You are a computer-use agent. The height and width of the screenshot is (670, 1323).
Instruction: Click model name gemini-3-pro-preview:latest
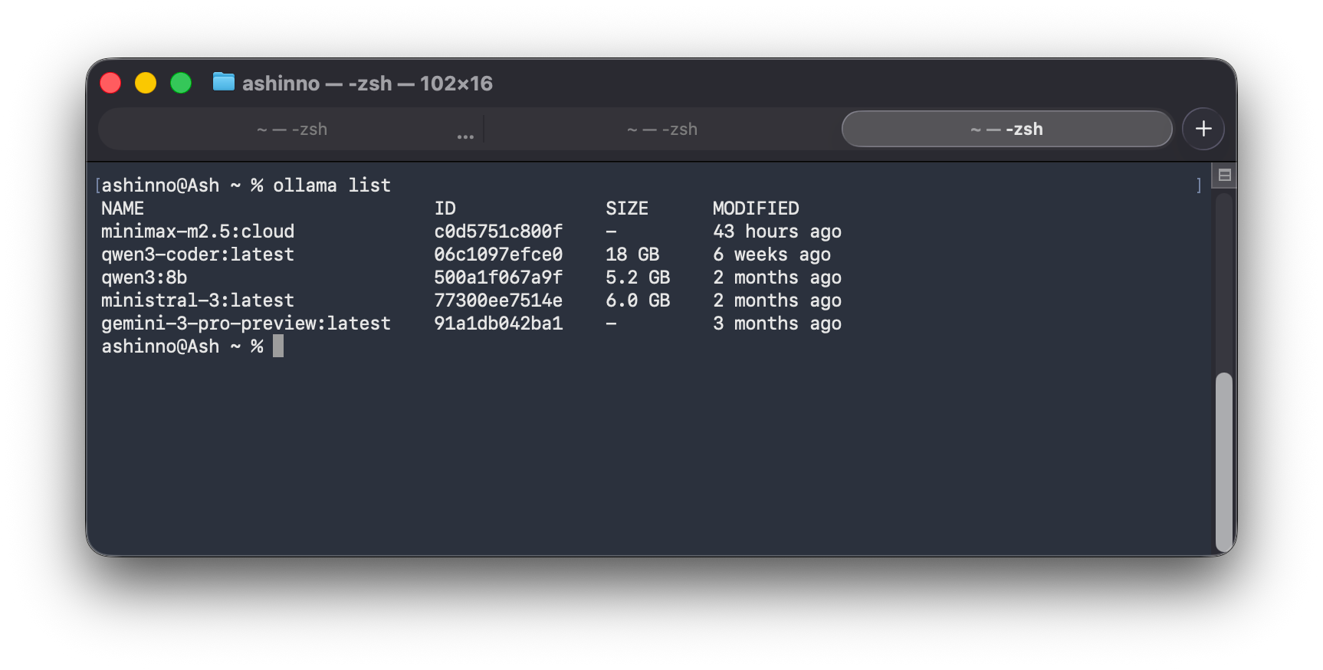[246, 324]
